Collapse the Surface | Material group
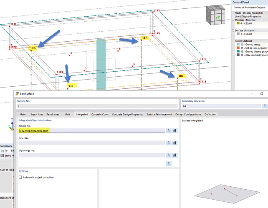The image size is (268, 208). point(233,30)
